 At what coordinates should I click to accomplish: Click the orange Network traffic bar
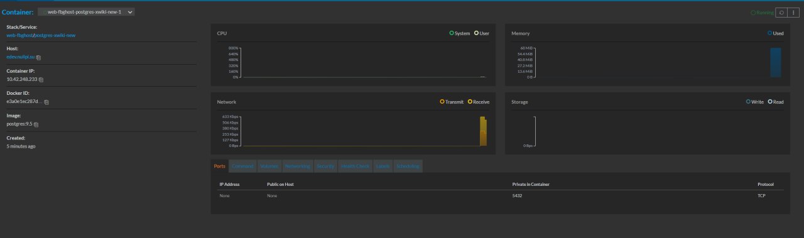point(483,131)
